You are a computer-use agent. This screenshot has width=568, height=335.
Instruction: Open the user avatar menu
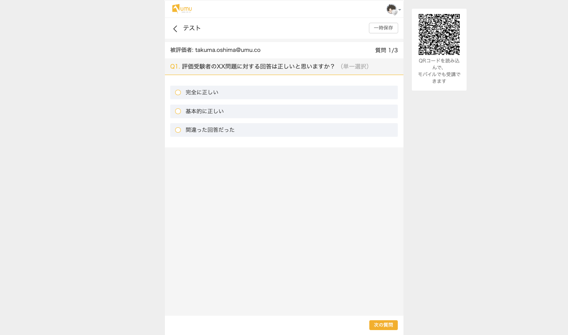click(391, 9)
